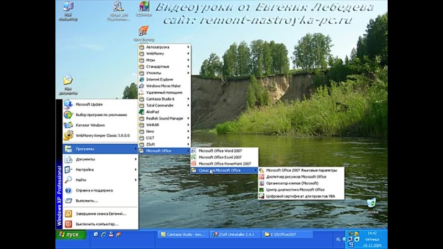The height and width of the screenshot is (249, 443).
Task: Open Realtek Sound Manager folder
Action: click(x=164, y=118)
